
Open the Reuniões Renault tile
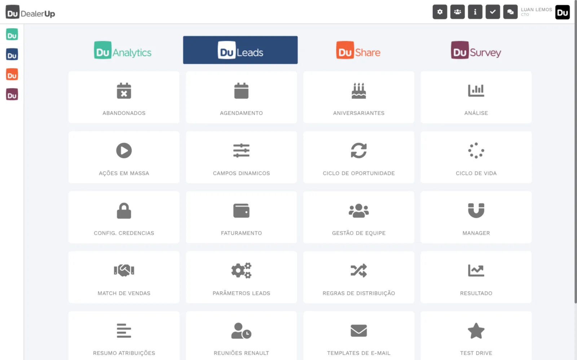241,336
